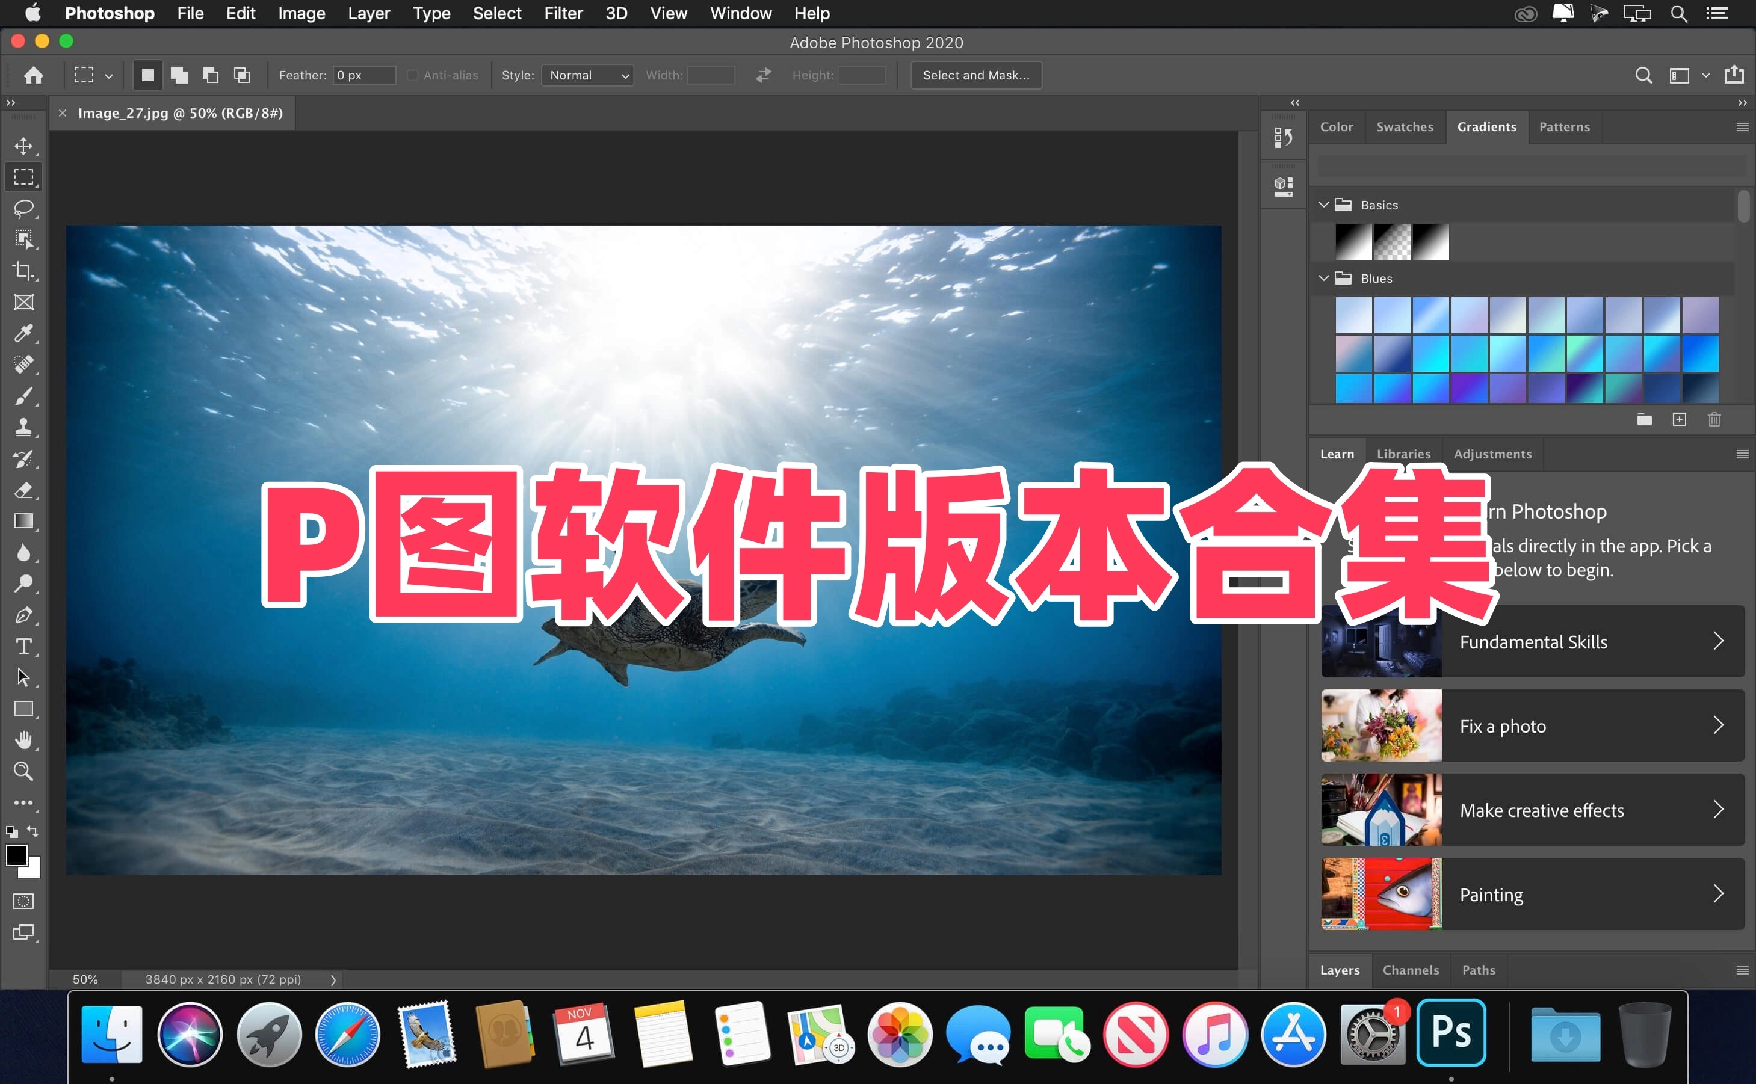1756x1084 pixels.
Task: Select the Eyedropper tool
Action: coord(23,333)
